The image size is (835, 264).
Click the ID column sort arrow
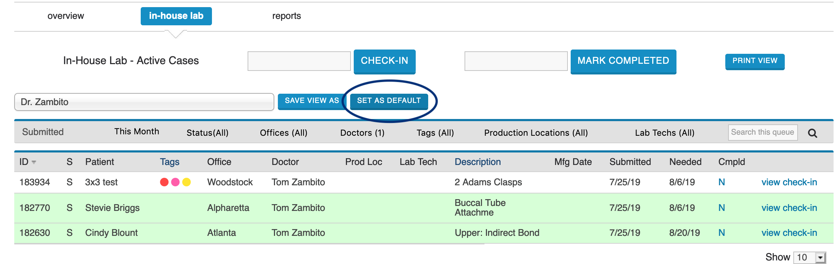(x=34, y=162)
